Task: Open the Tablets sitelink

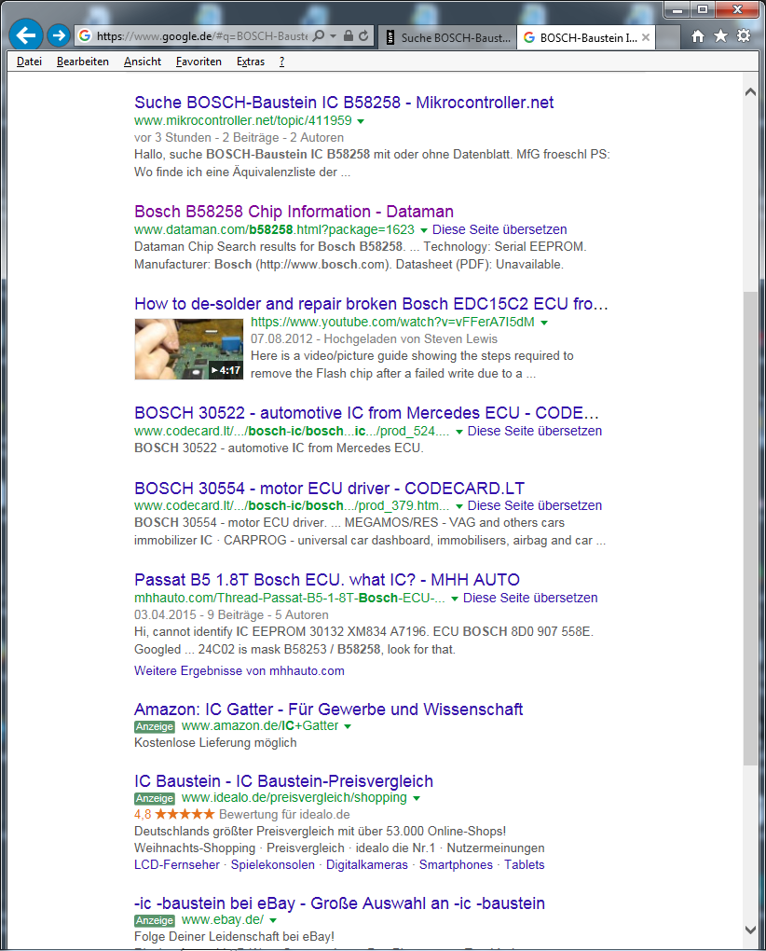Action: [525, 865]
